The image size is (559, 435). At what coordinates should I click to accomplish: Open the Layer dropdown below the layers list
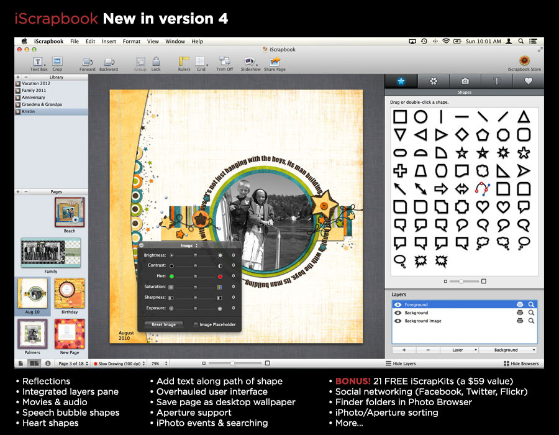coord(459,350)
